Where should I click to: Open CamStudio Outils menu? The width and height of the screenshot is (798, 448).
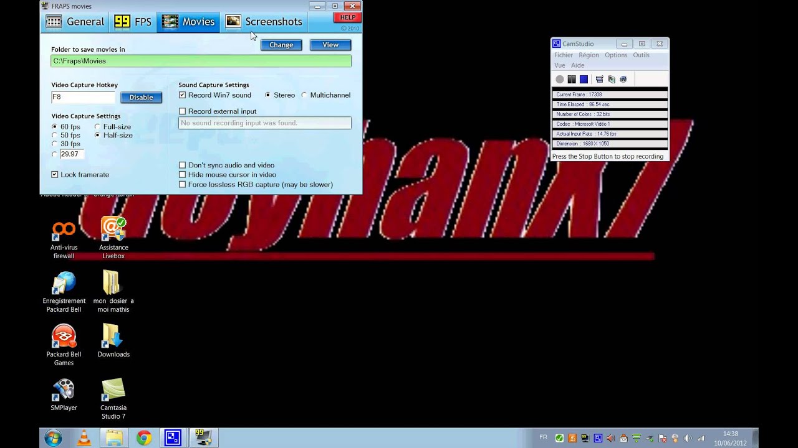641,55
